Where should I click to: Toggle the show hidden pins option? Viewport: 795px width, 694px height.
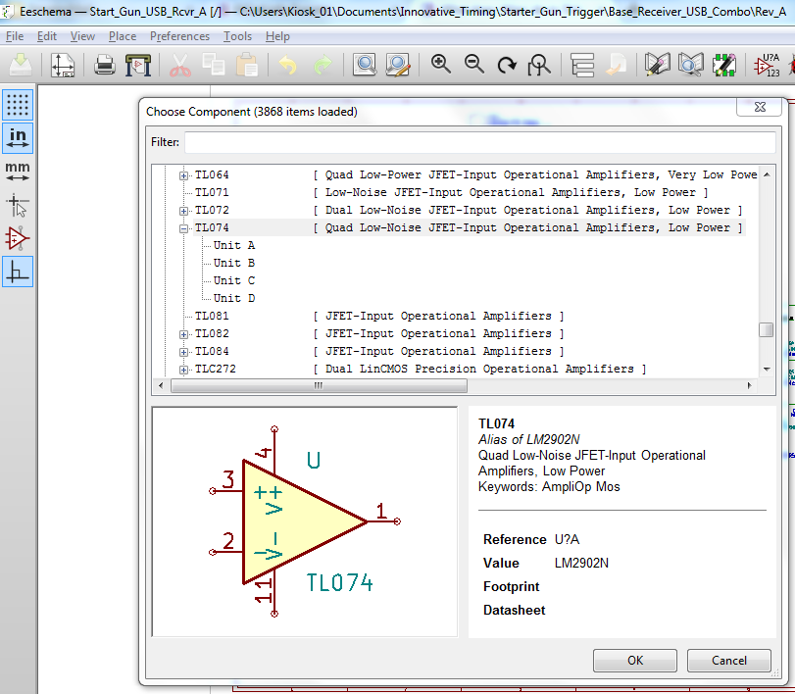click(x=18, y=238)
